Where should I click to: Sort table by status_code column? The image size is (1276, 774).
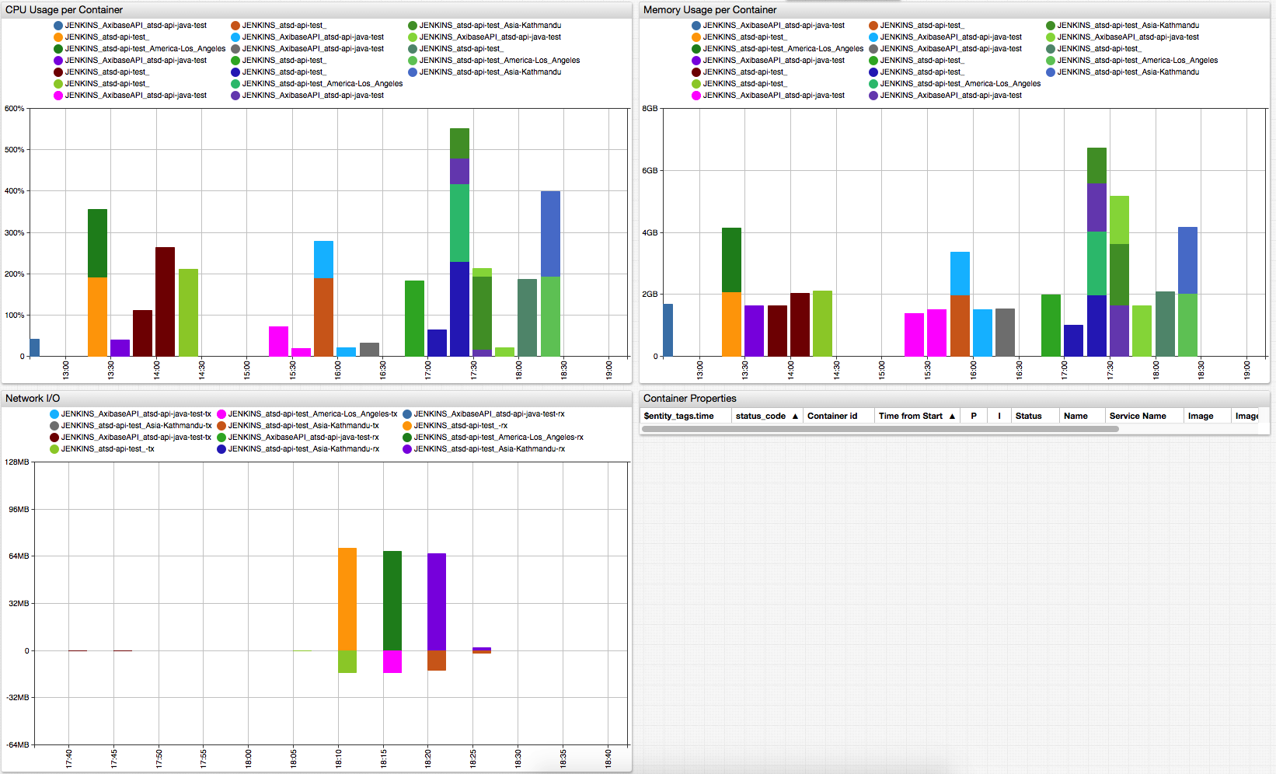click(766, 416)
